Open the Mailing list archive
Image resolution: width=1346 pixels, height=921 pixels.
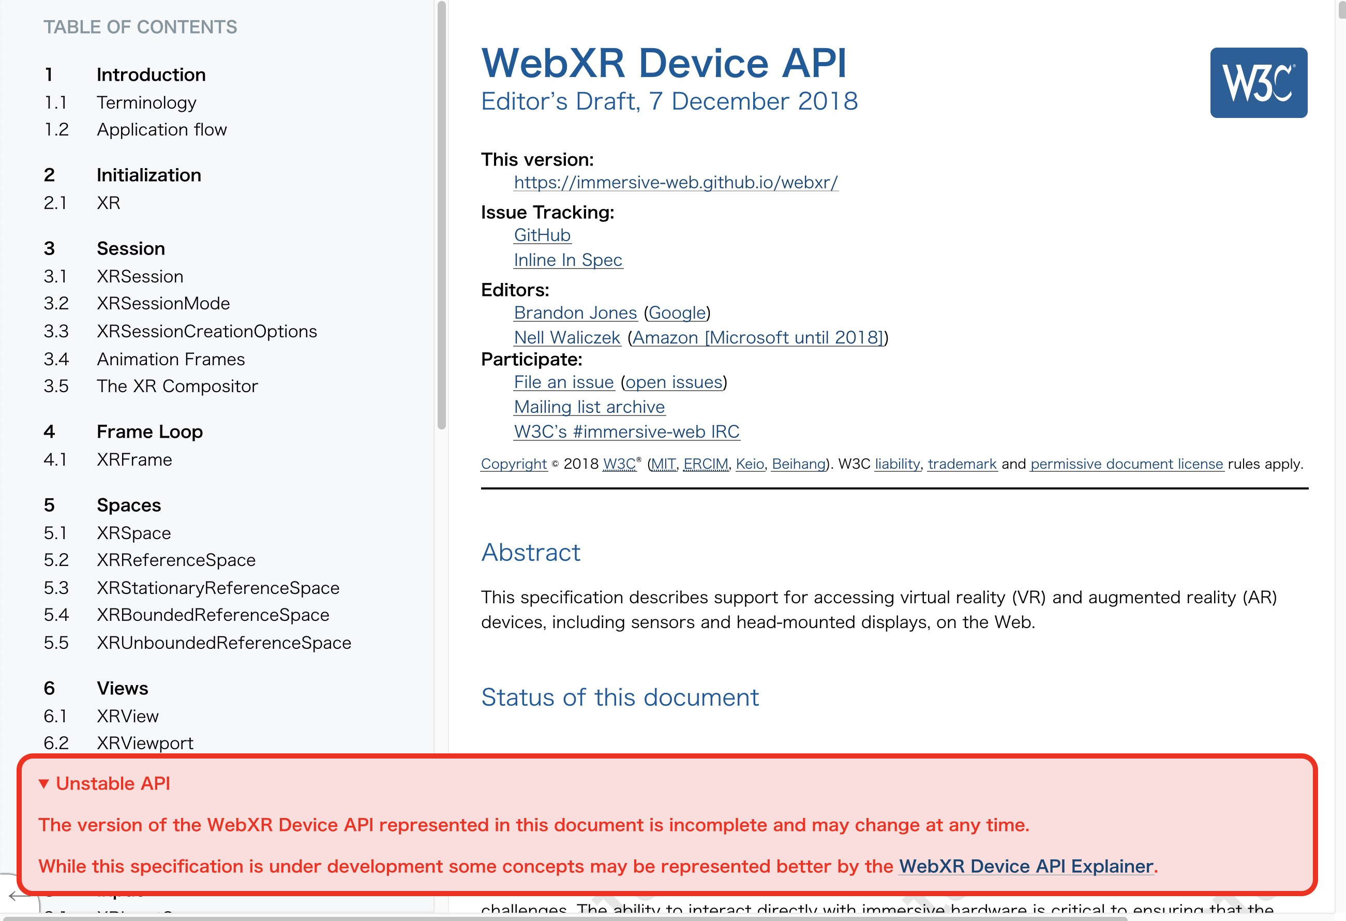(589, 407)
